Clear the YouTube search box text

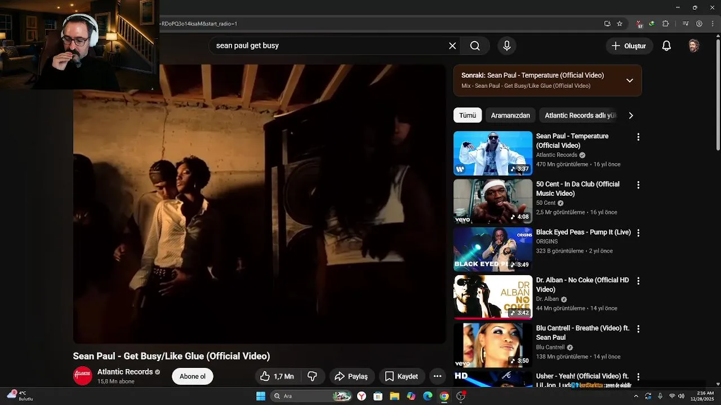coord(452,46)
